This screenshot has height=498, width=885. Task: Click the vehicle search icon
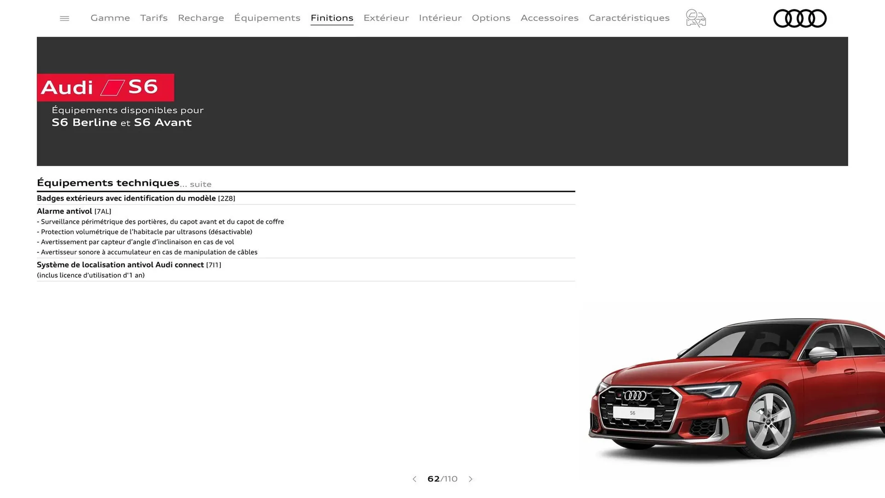(695, 18)
